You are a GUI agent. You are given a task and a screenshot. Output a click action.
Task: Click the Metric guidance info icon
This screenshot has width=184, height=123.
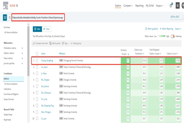[146, 29]
